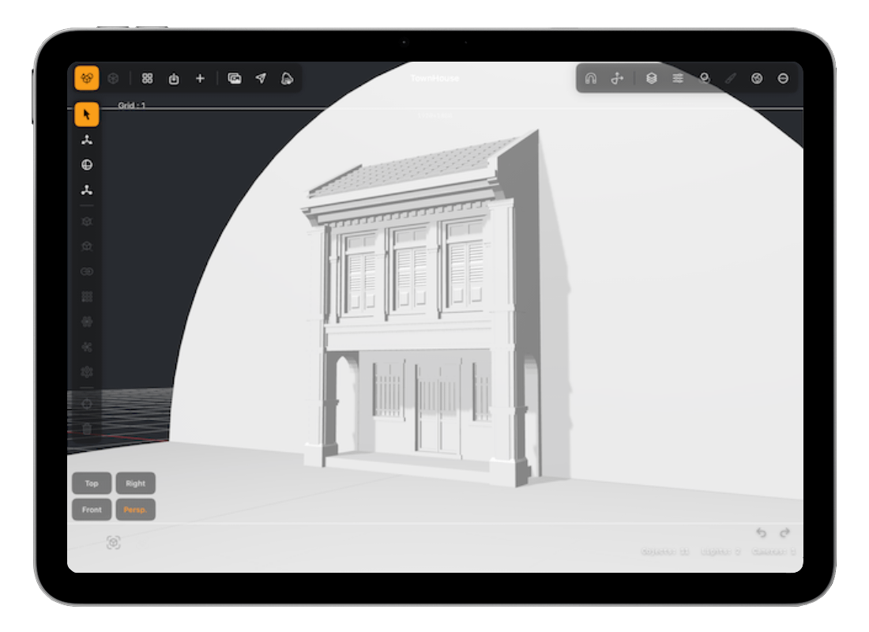The image size is (869, 632).
Task: Click the dimmed nine-dot array icon
Action: [86, 296]
